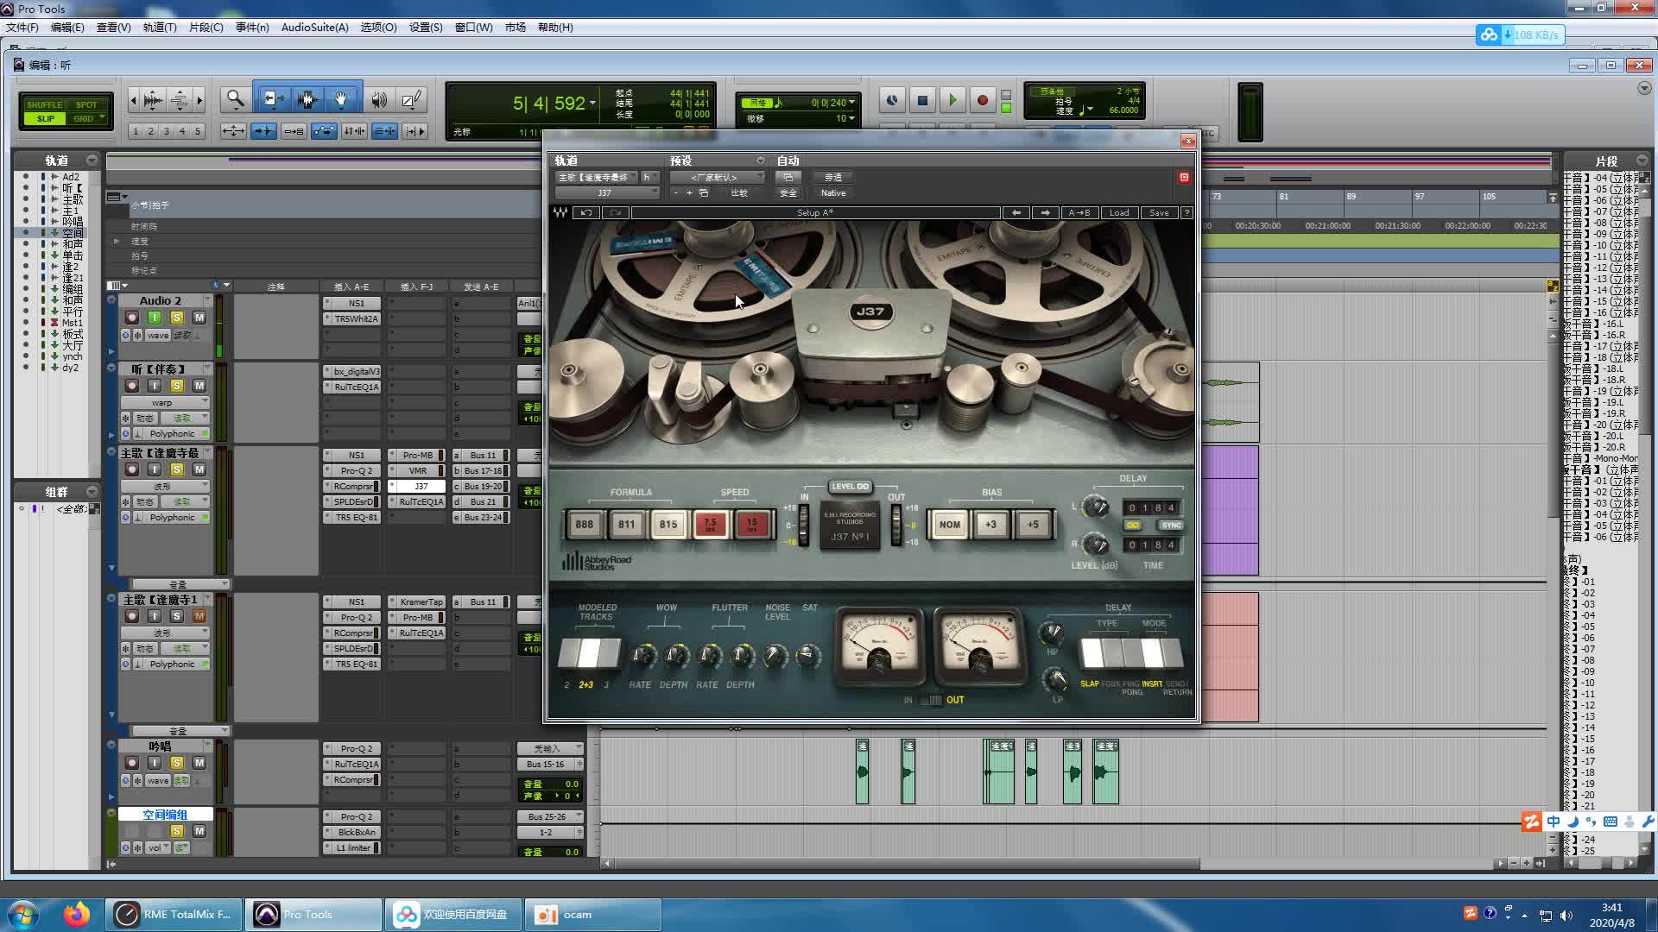
Task: Click the next preset right arrow
Action: (1045, 212)
